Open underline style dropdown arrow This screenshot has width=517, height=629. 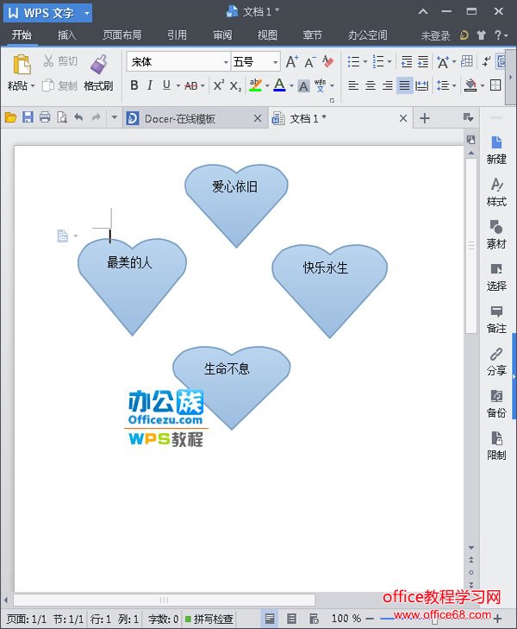(x=178, y=85)
